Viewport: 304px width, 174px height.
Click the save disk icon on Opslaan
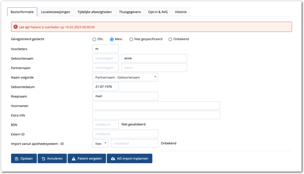(17, 158)
